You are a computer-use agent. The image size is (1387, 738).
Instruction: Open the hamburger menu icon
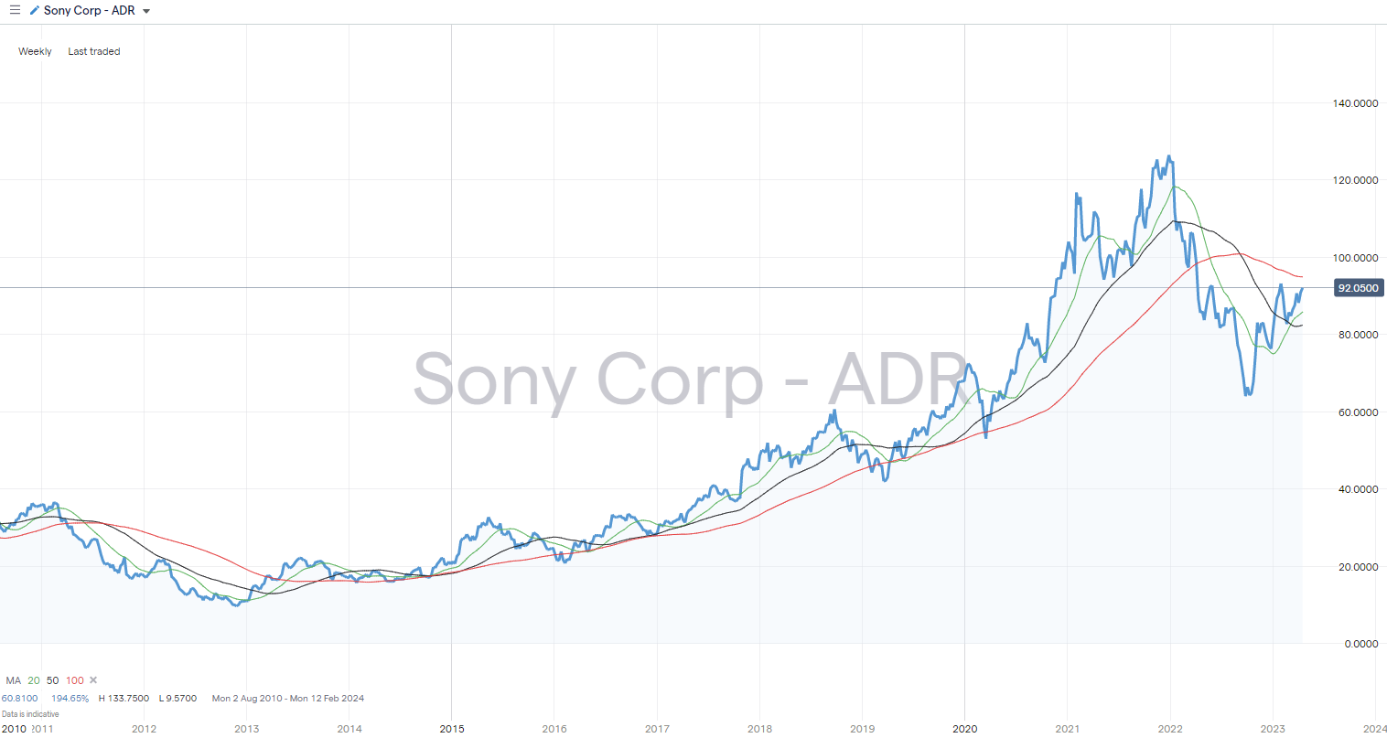coord(15,10)
